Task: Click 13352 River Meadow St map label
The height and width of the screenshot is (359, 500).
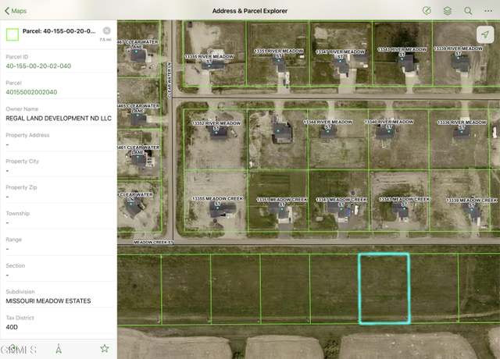Action: tap(216, 125)
